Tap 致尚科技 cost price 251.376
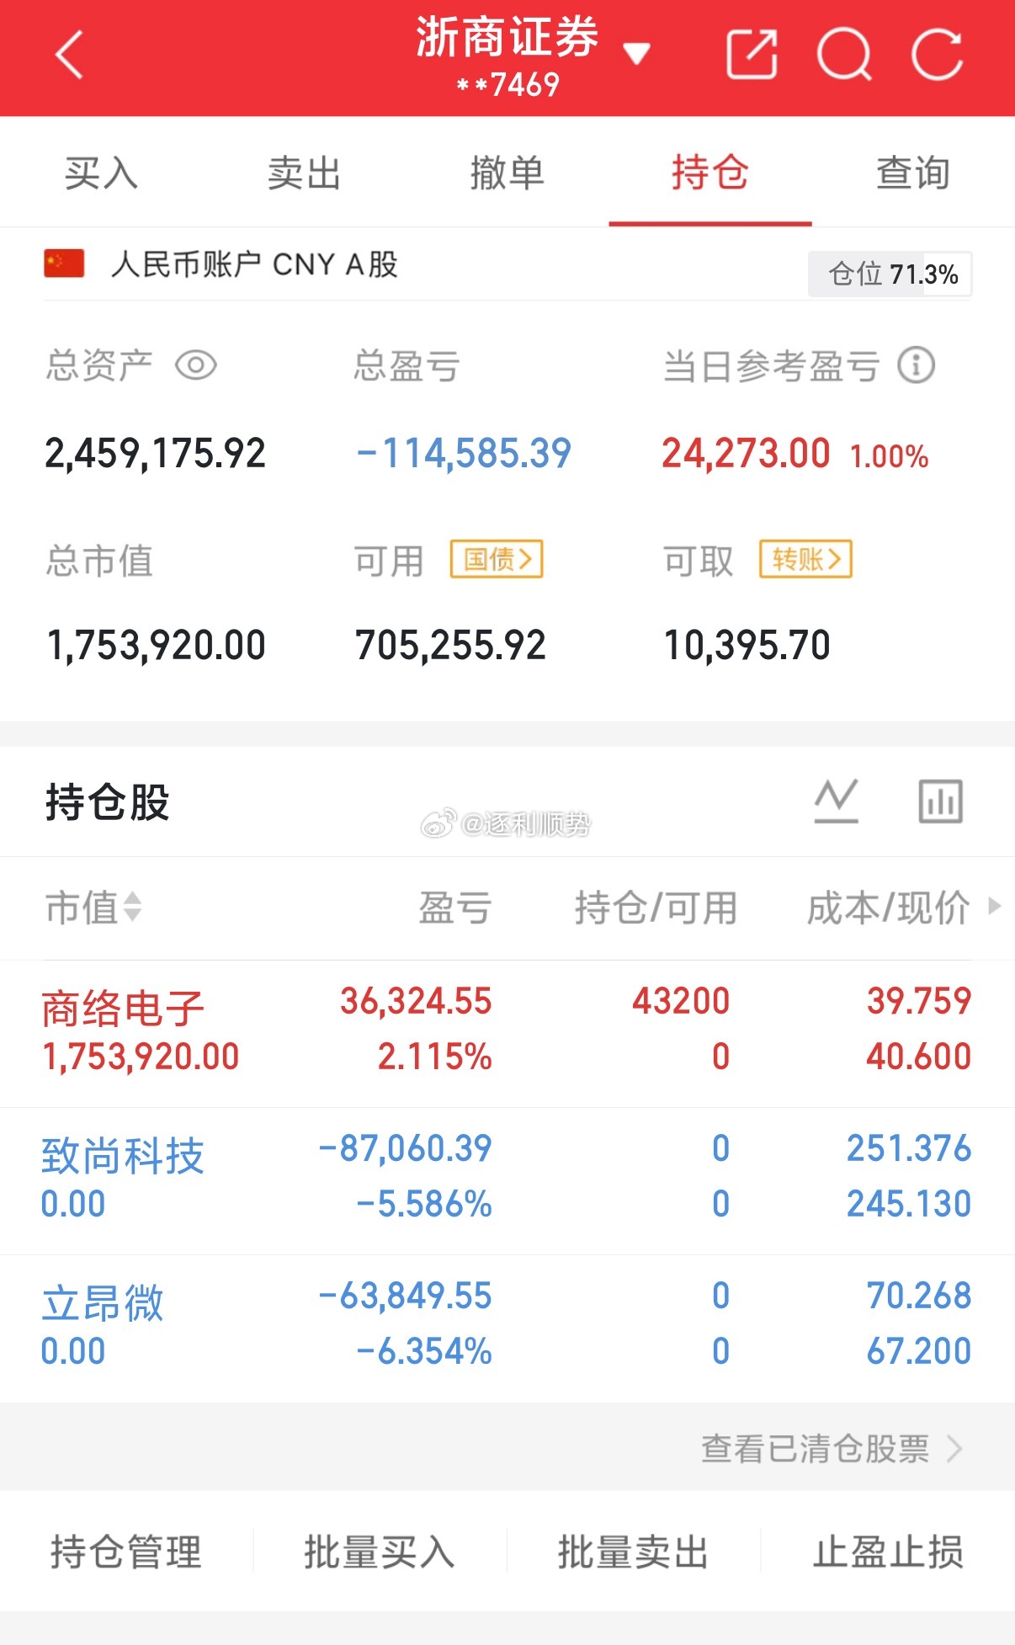 click(909, 1148)
